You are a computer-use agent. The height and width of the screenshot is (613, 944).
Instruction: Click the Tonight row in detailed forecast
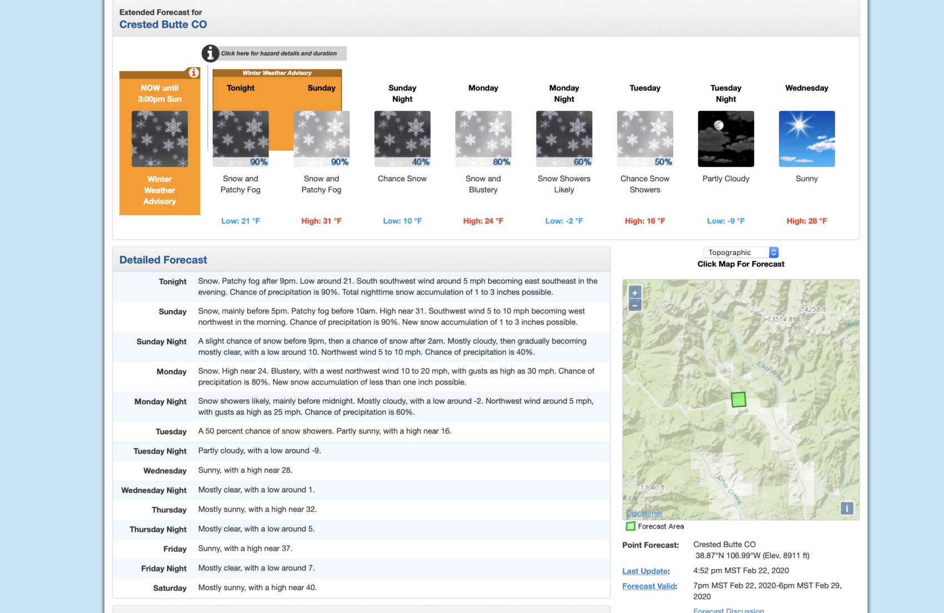(361, 287)
